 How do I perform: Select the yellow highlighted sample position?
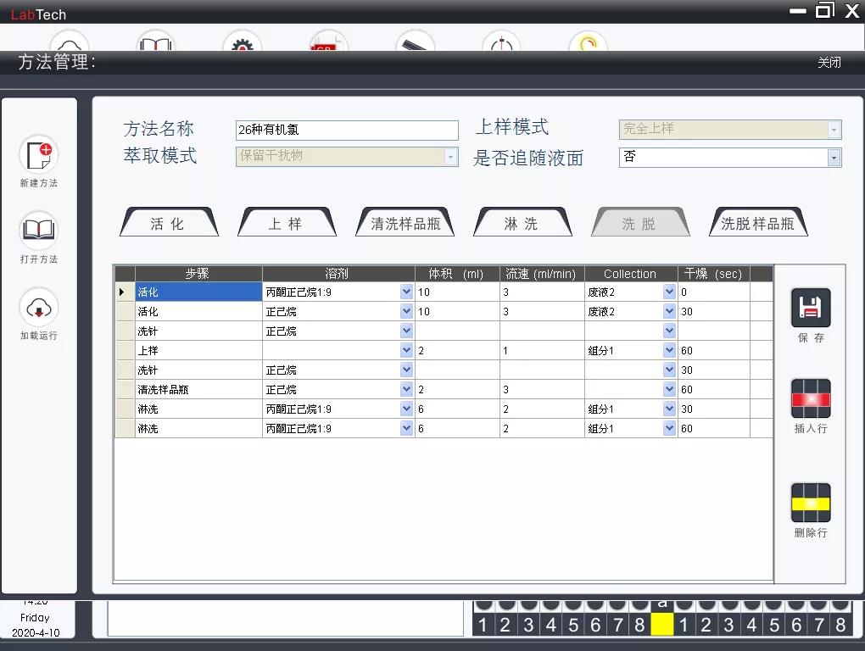[x=662, y=626]
